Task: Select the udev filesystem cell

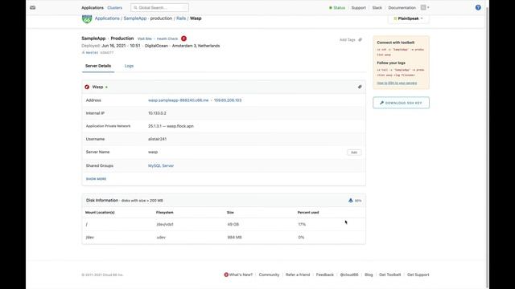Action: click(161, 238)
